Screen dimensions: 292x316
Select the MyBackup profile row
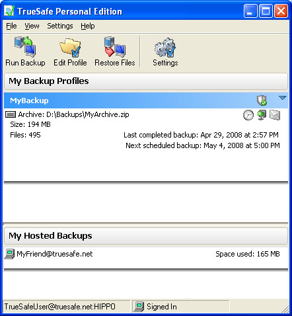pyautogui.click(x=146, y=100)
